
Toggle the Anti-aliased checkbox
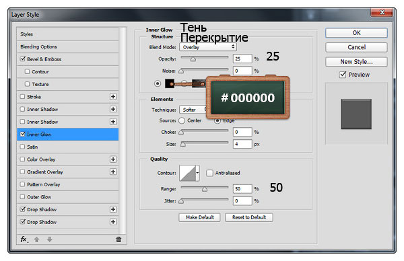[209, 173]
